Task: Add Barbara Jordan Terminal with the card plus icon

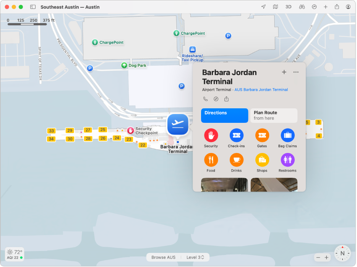Action: coord(284,72)
